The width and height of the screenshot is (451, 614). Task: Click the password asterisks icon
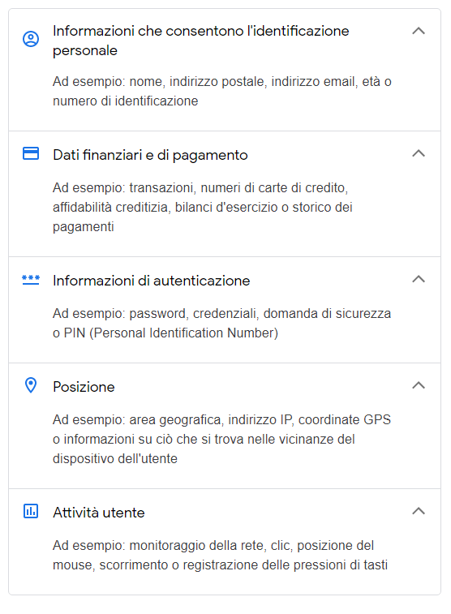[31, 280]
